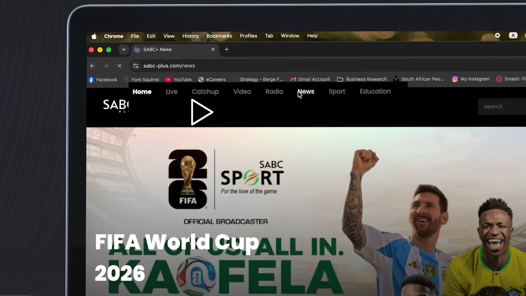Click the white play button overlay
This screenshot has width=526, height=296.
[202, 112]
